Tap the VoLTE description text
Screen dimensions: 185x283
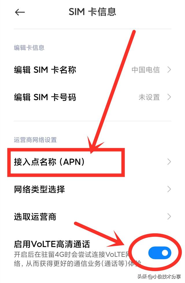[77, 259]
